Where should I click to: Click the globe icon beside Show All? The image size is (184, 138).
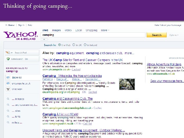click(8, 77)
